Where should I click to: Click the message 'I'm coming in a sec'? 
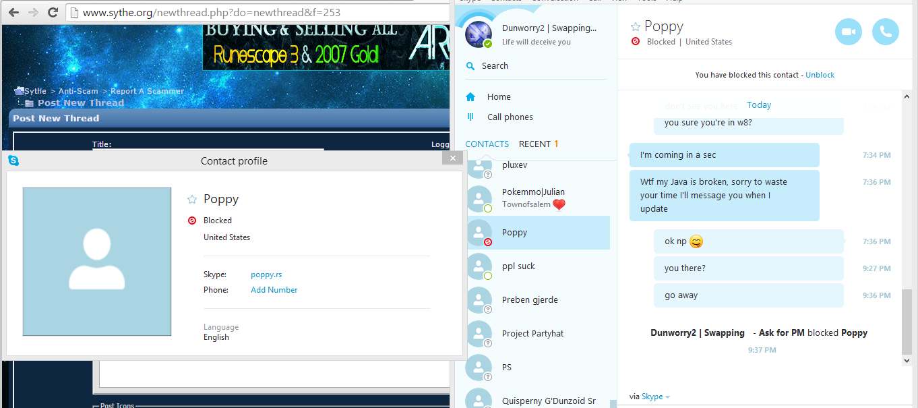[x=725, y=155]
